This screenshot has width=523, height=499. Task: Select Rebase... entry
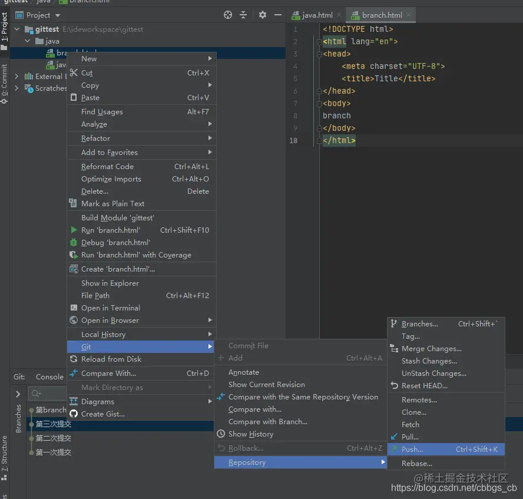click(x=446, y=463)
